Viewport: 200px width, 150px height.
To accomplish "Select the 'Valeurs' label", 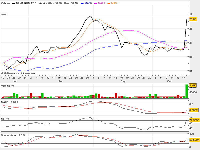I will pyautogui.click(x=5, y=3).
